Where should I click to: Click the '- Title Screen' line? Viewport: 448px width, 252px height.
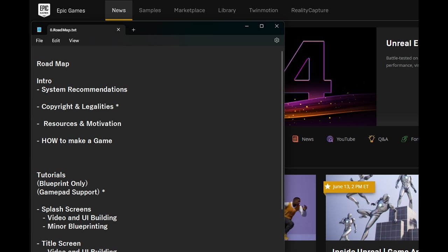click(59, 244)
